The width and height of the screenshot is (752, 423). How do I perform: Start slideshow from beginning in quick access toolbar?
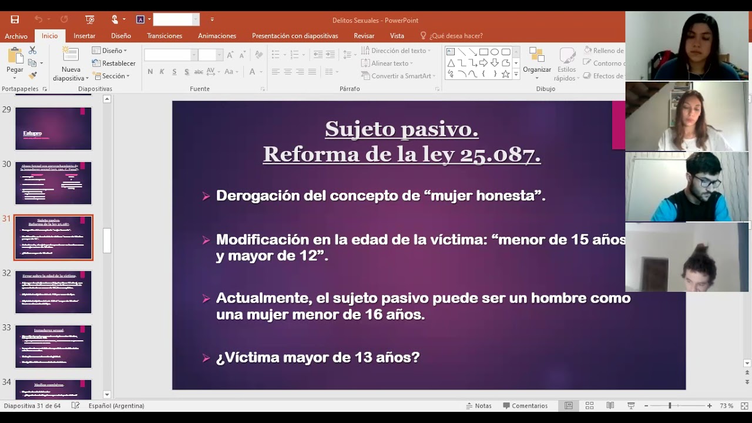(90, 19)
